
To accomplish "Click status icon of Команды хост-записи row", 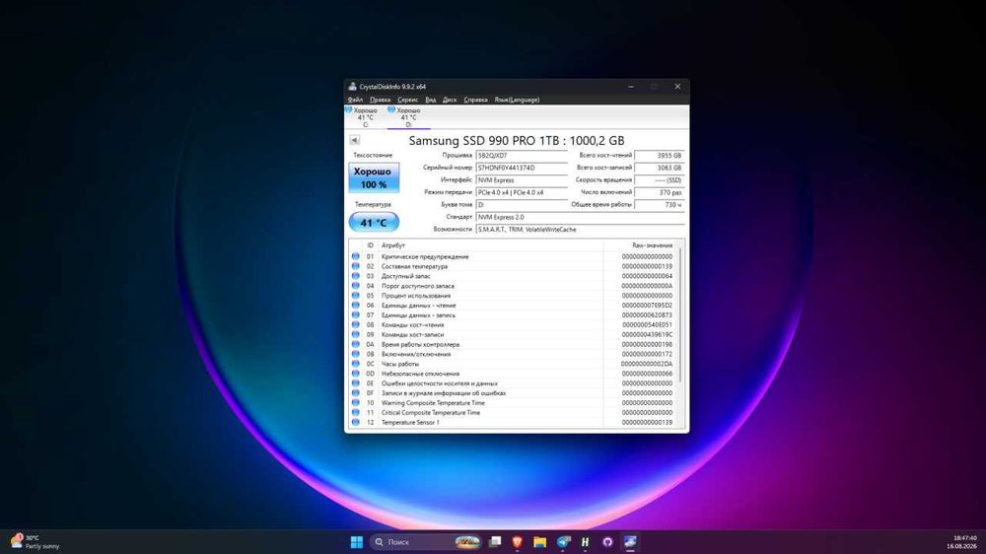I will point(355,334).
